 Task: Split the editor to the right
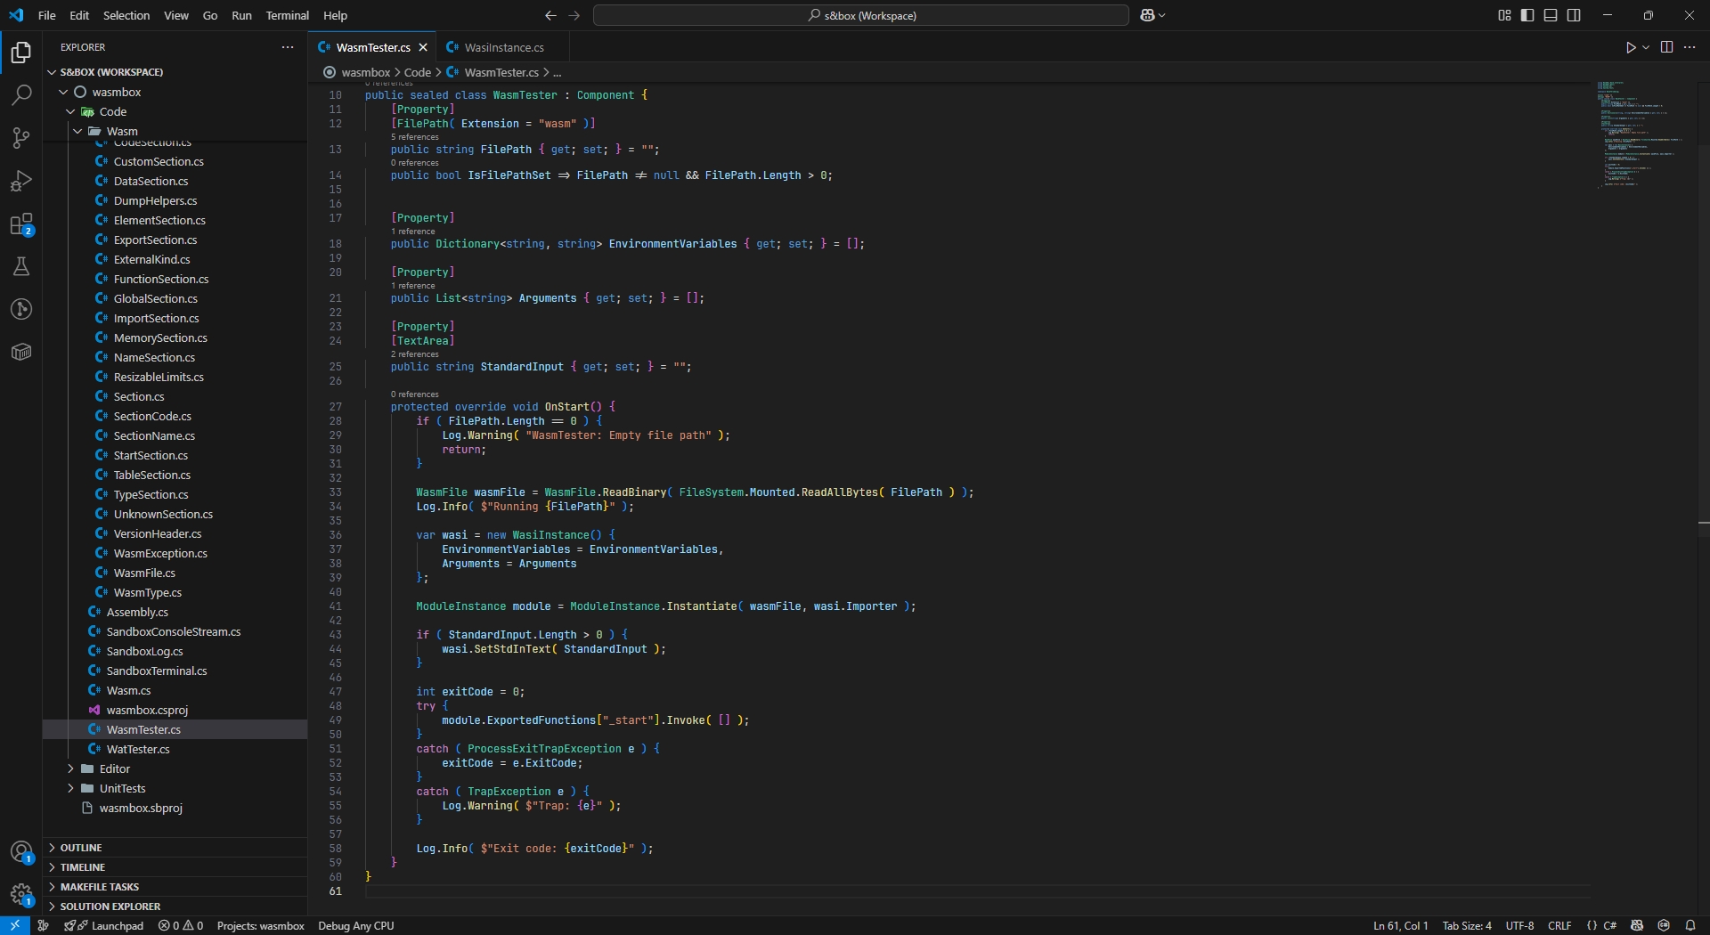coord(1666,47)
